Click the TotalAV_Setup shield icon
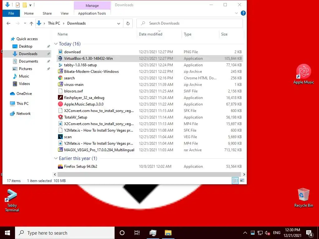This screenshot has width=319, height=239. 60,117
